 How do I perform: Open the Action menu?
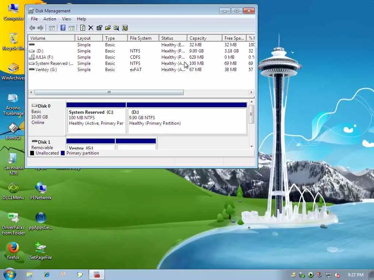pos(50,19)
